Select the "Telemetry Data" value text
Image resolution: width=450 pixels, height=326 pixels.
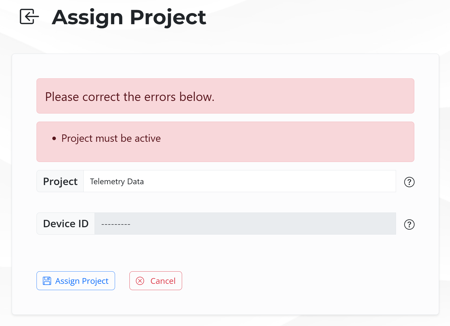[117, 182]
